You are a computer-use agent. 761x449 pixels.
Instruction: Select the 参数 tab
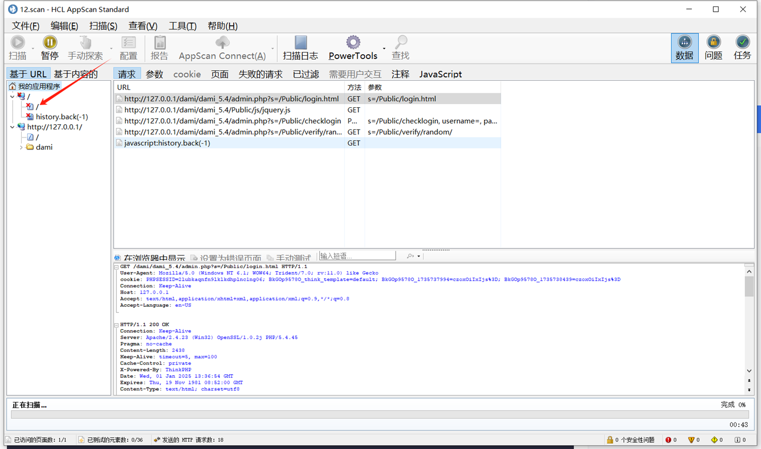coord(154,74)
